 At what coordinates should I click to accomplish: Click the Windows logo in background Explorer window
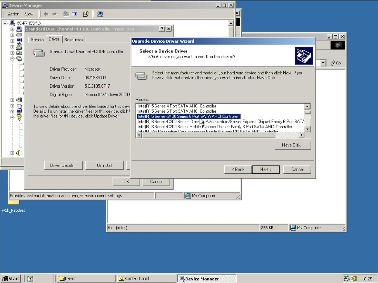[x=338, y=45]
